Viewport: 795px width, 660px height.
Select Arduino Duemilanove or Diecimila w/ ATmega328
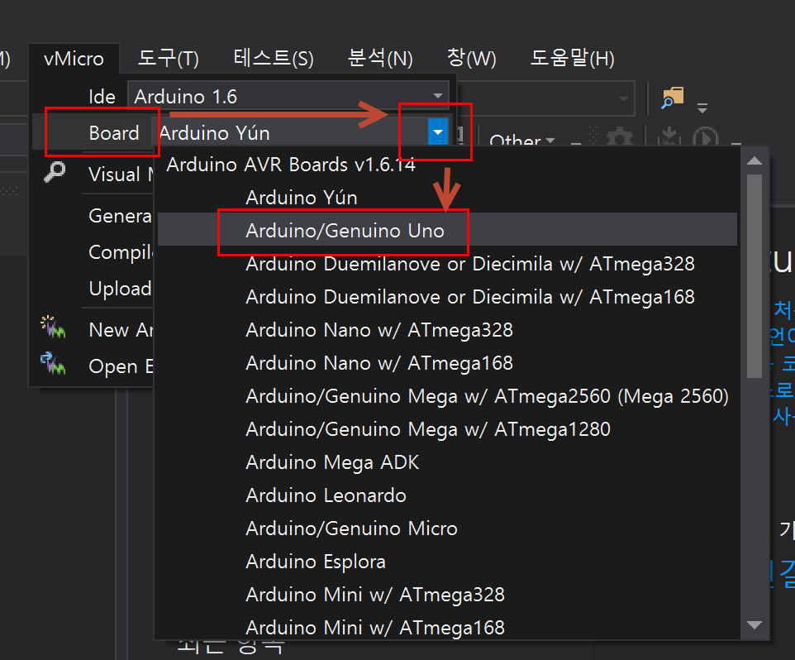tap(447, 264)
